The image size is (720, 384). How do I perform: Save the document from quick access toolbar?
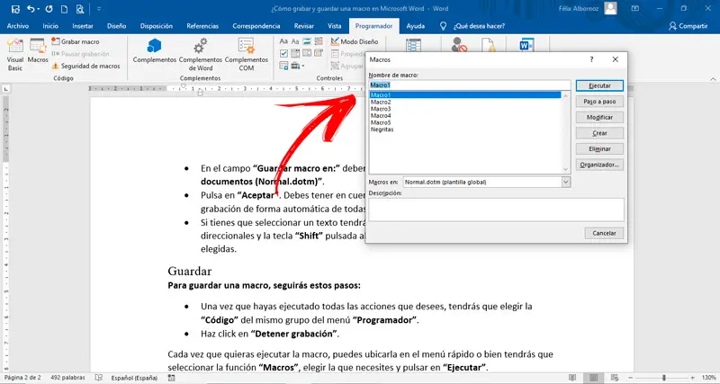(15, 9)
